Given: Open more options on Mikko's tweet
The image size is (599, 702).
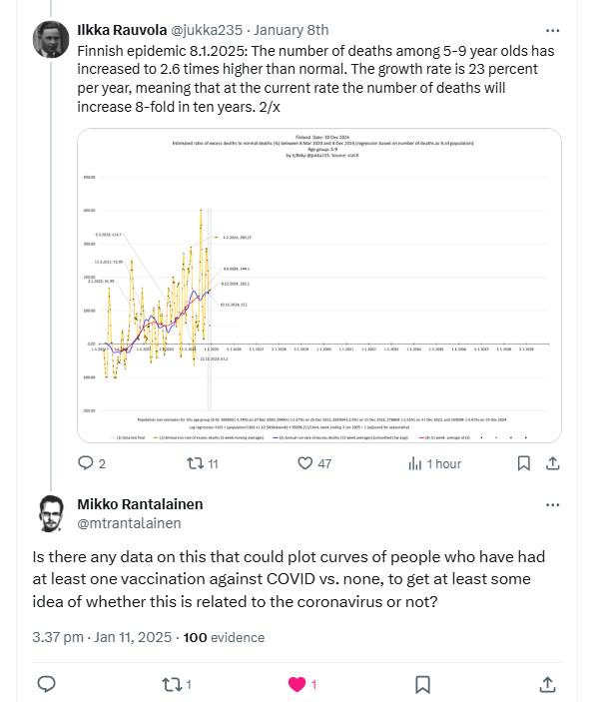Looking at the screenshot, I should [553, 505].
